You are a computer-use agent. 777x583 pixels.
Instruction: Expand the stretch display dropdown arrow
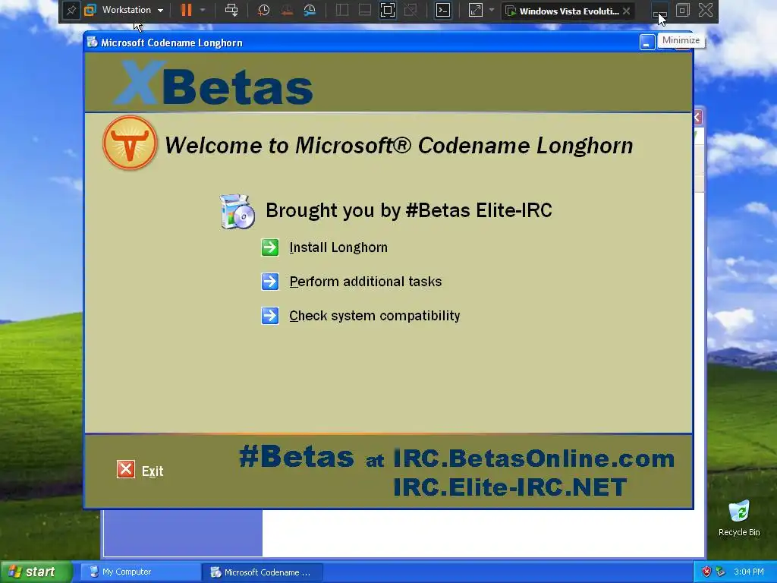click(491, 10)
